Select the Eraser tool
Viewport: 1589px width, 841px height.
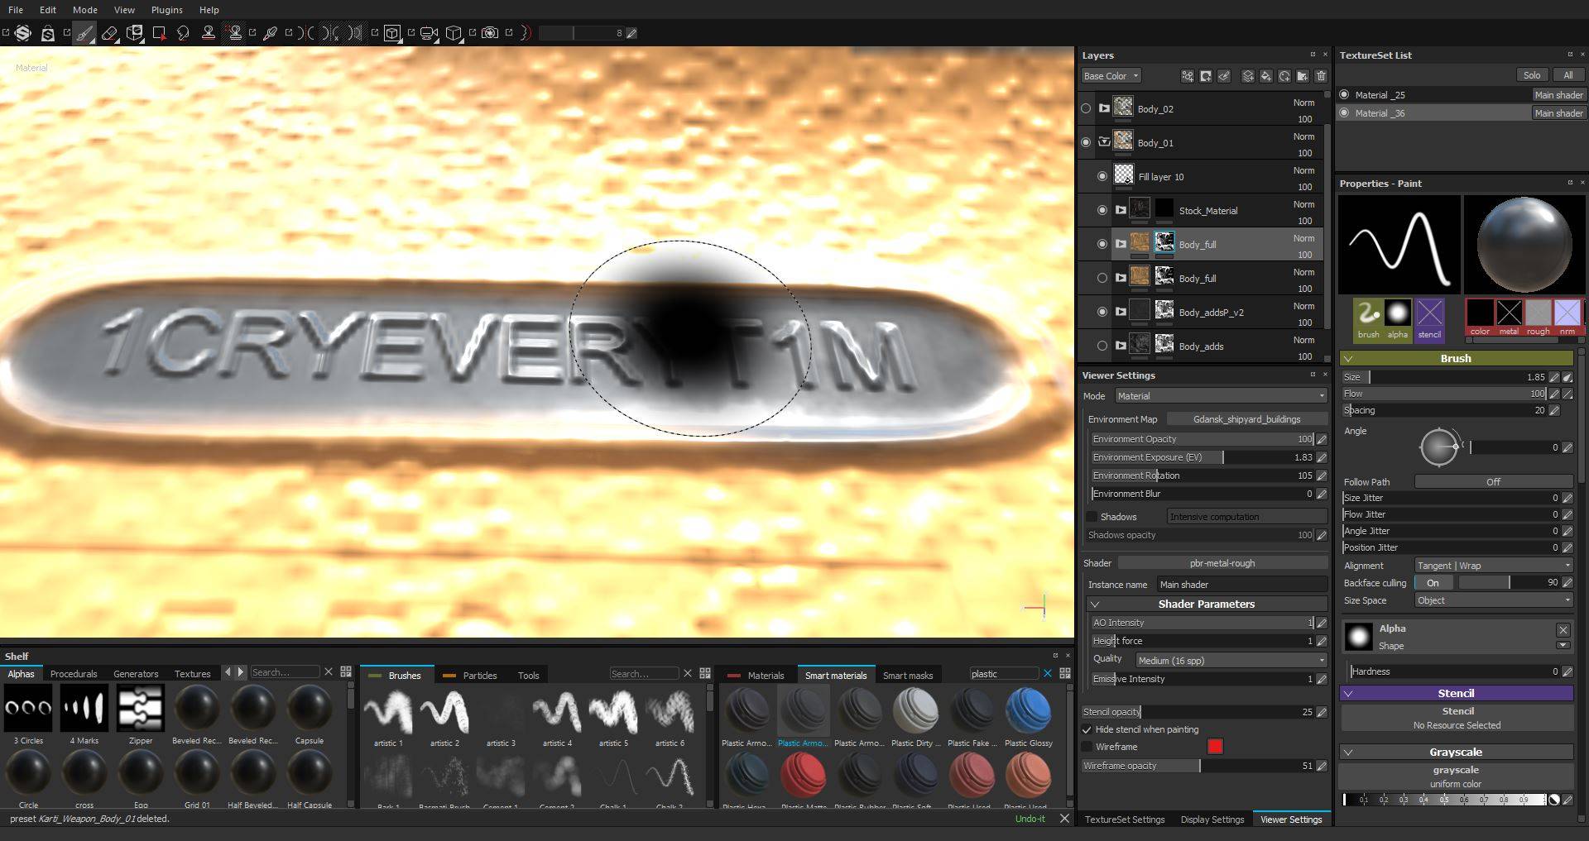coord(109,33)
